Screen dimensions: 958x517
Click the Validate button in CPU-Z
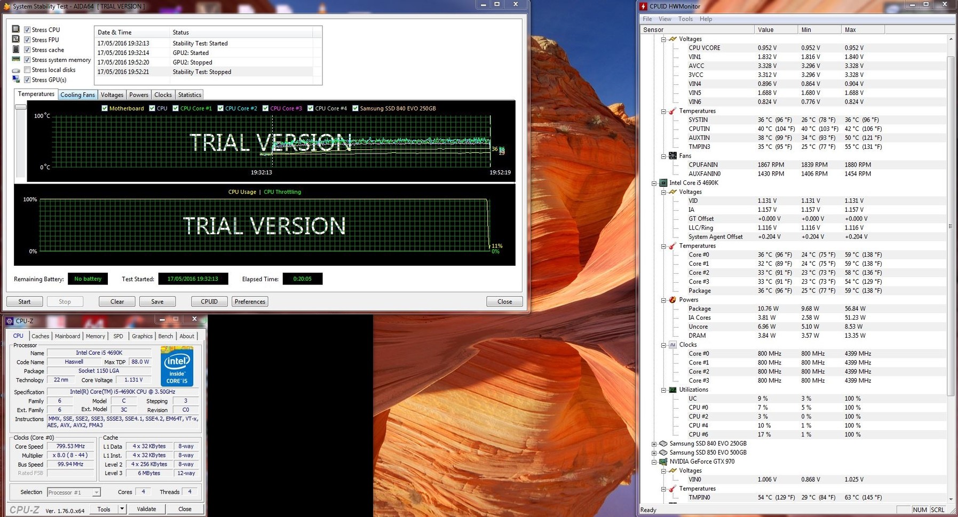tap(146, 509)
